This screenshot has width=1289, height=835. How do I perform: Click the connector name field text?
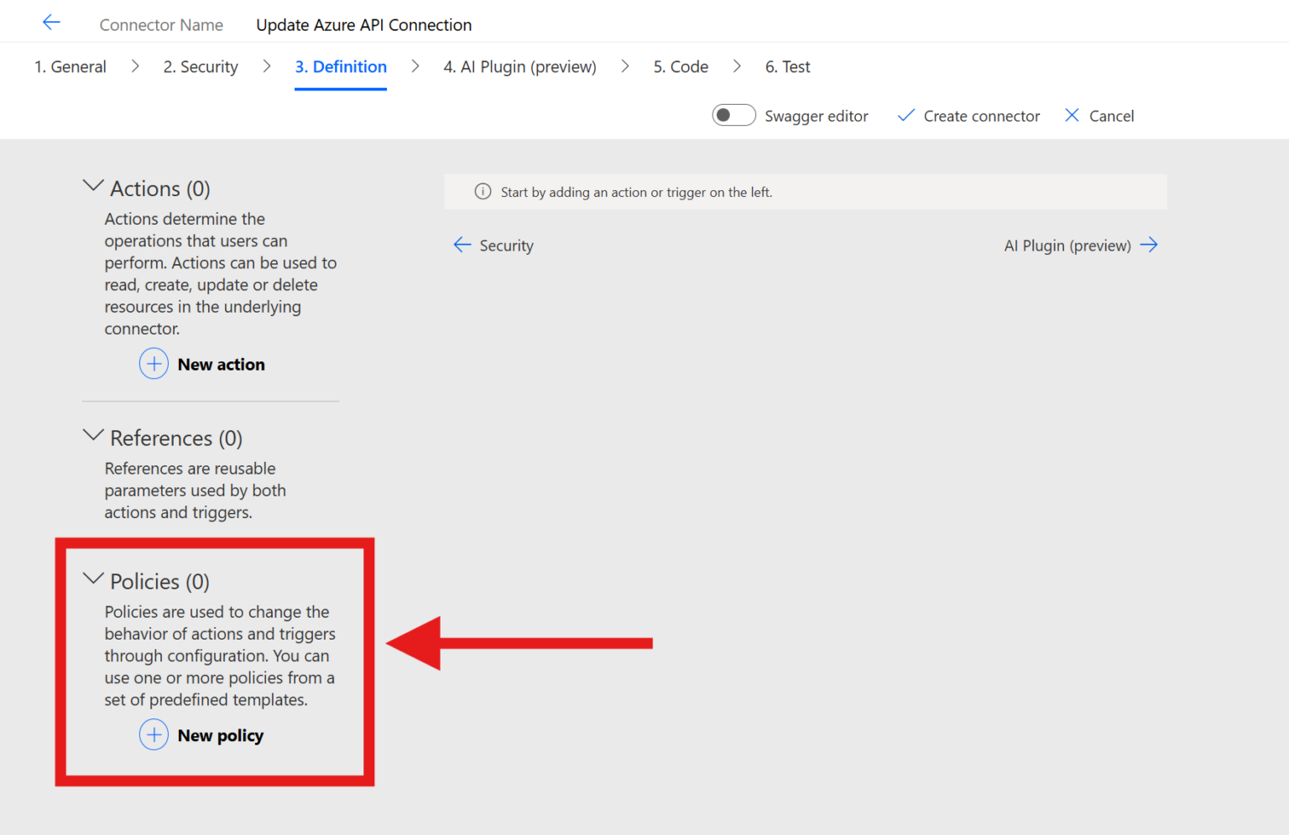click(364, 25)
